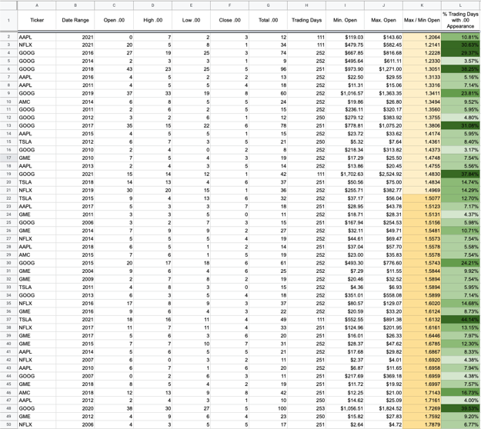Select the 1.5077 ratio cell
This screenshot has height=429, width=481.
[422, 198]
